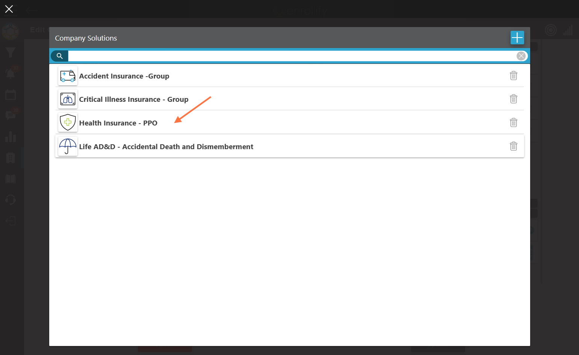Delete the Life AD&D solution
Viewport: 579px width, 355px height.
click(514, 146)
